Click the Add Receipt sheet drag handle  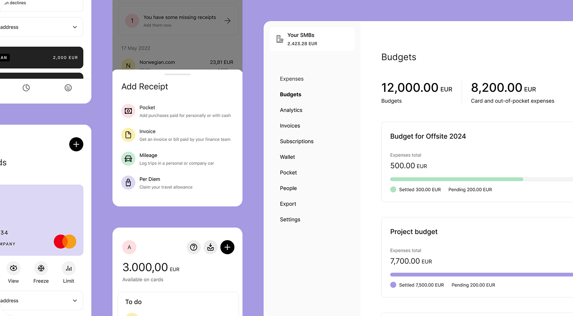(177, 74)
